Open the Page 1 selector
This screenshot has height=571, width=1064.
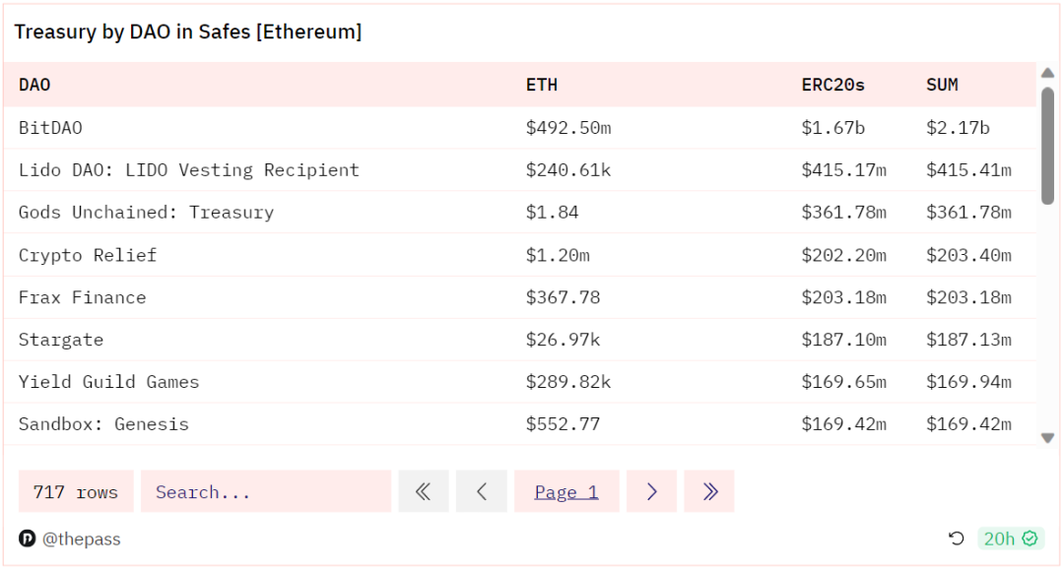tap(566, 491)
